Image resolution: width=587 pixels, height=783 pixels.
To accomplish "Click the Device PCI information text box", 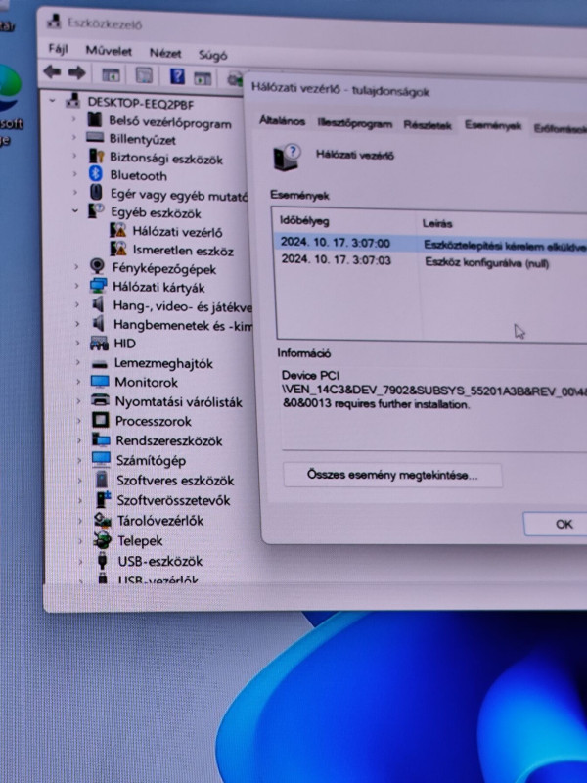I will pos(434,408).
